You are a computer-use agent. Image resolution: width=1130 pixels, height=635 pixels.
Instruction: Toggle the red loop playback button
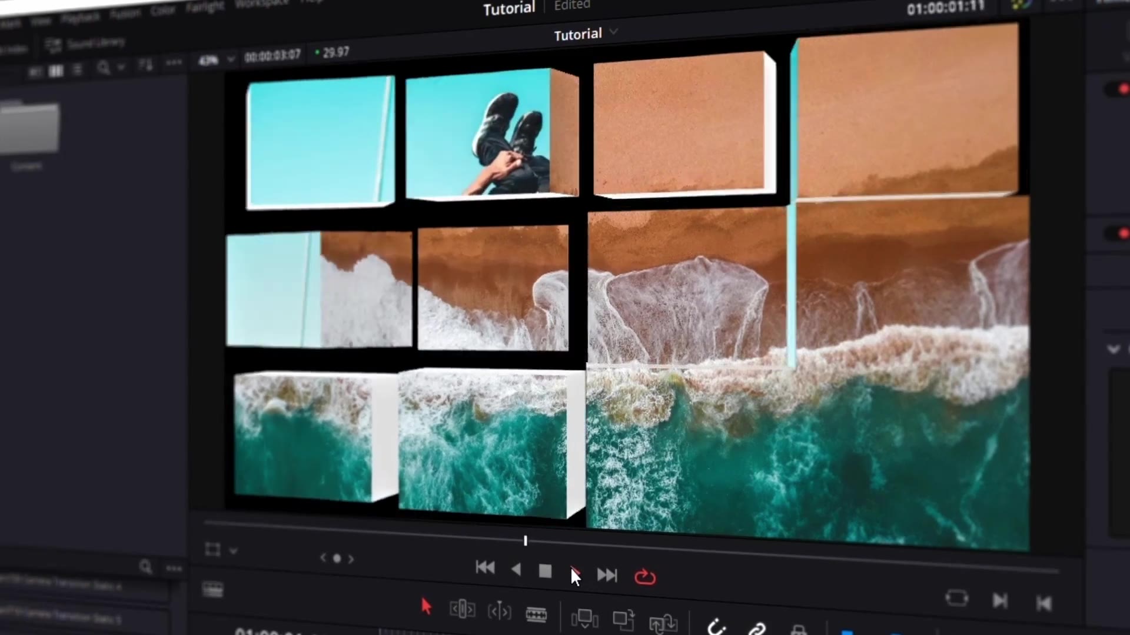(x=645, y=577)
